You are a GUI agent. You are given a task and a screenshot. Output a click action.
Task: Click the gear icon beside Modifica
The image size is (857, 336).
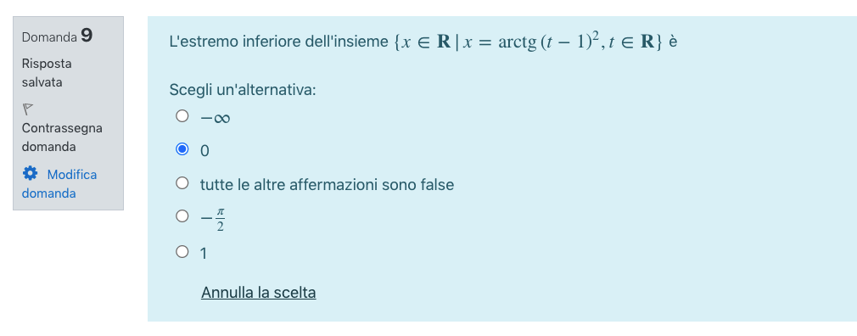point(30,174)
